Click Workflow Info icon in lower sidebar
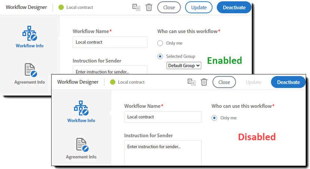This screenshot has height=169, width=310. tap(81, 108)
